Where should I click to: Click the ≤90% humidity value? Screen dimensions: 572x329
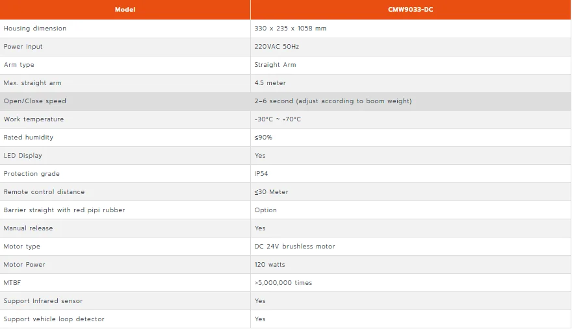[x=263, y=138]
